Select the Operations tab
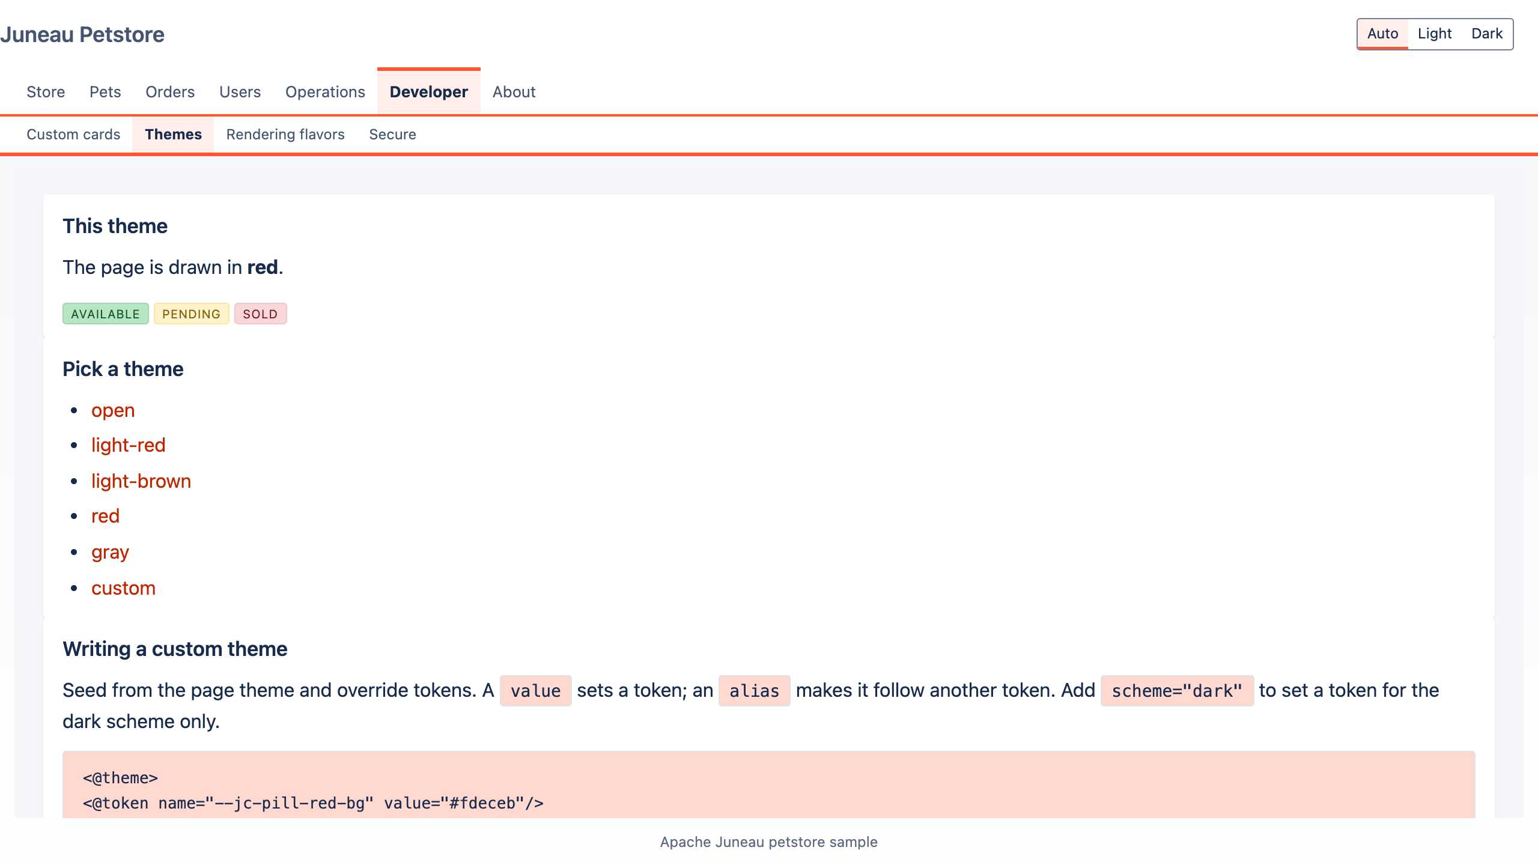Image resolution: width=1538 pixels, height=865 pixels. [325, 92]
